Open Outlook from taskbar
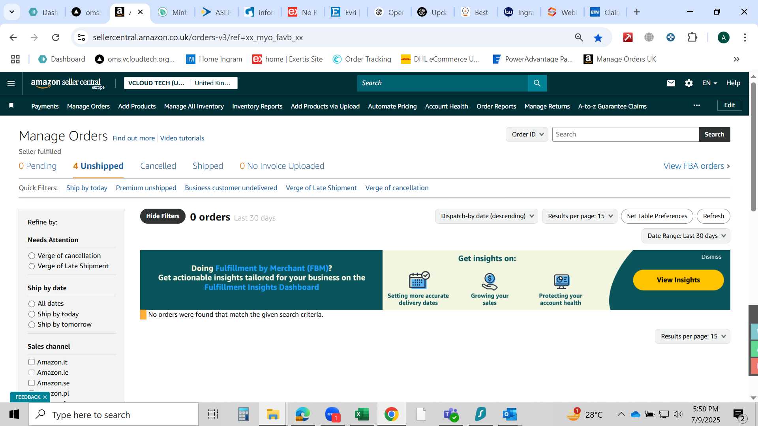758x426 pixels. tap(510, 415)
